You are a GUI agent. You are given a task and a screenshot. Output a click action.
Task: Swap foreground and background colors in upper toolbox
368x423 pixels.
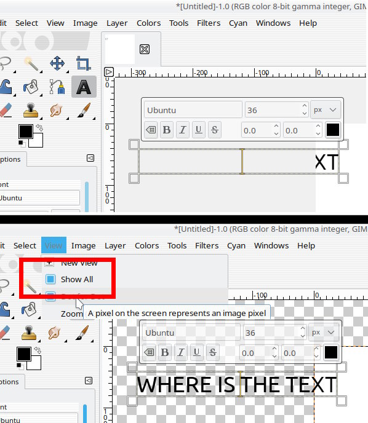tap(39, 127)
